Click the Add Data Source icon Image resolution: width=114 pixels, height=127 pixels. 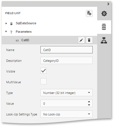tap(89, 13)
